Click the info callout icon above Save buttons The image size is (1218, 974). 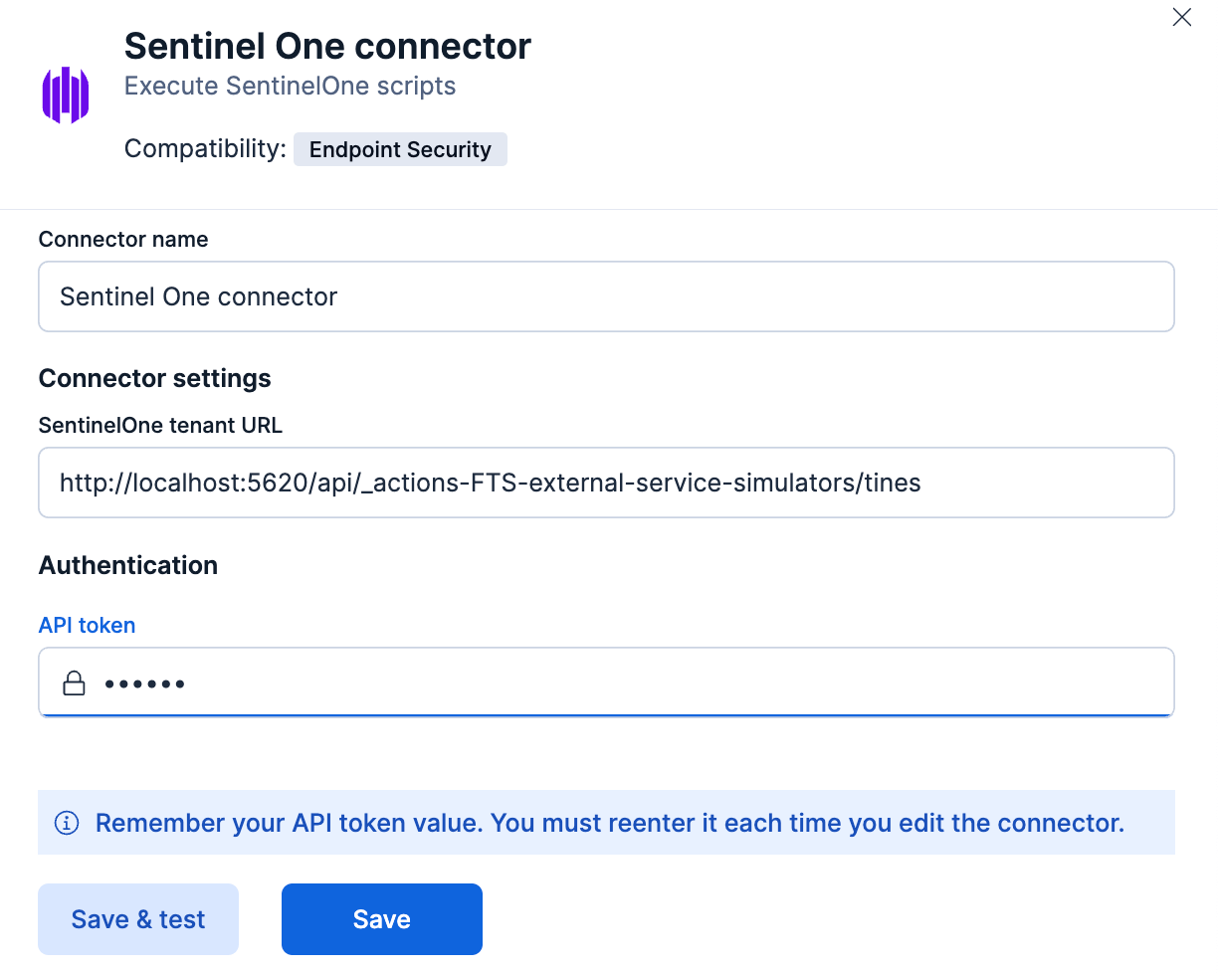[x=67, y=823]
